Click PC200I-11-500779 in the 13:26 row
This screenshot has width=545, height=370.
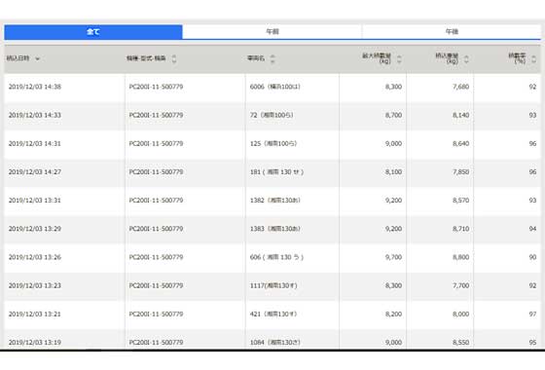[156, 257]
